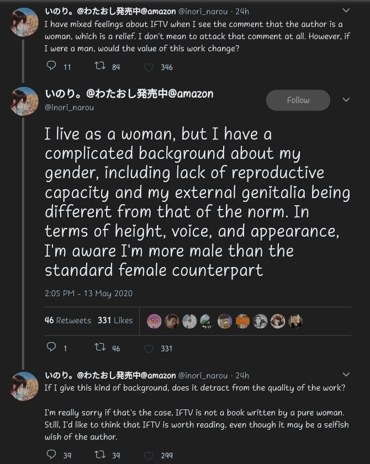Follow the inori_narou account
370x464 pixels.
point(298,100)
